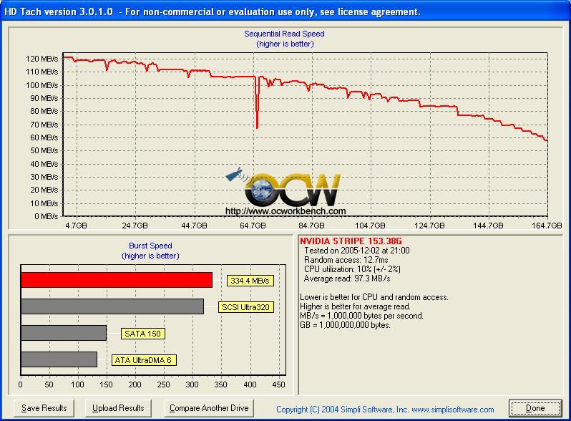Click the HD Tach version title bar

pyautogui.click(x=285, y=11)
